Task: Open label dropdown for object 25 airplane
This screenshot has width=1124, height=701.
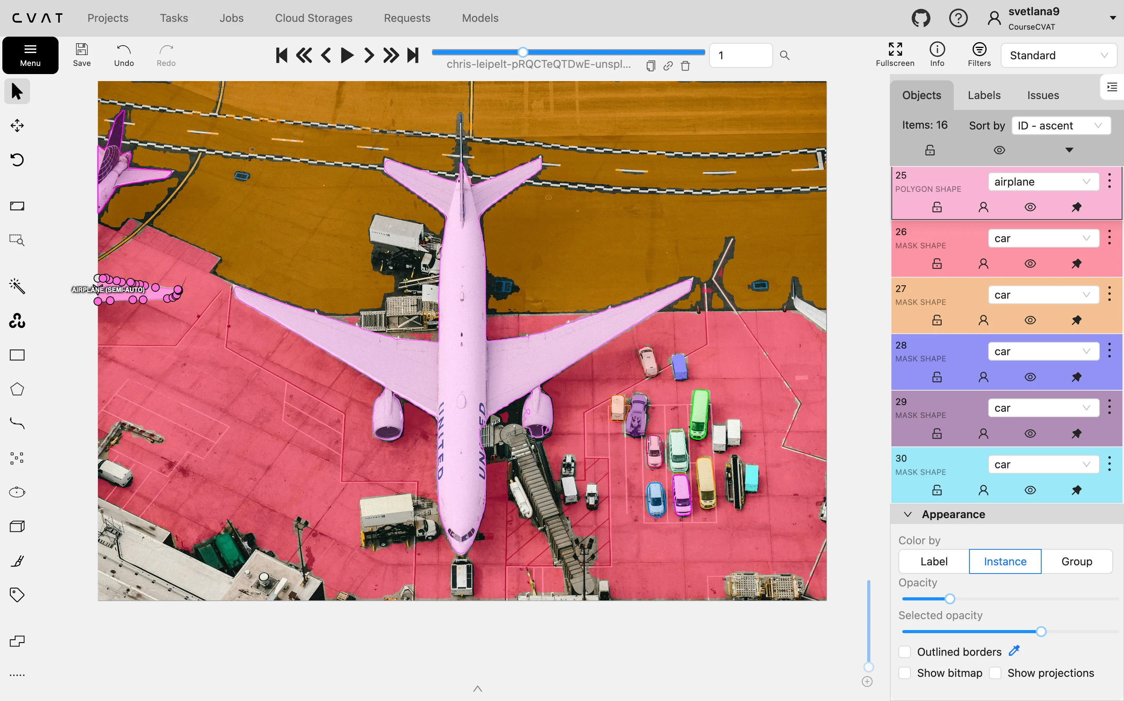Action: click(x=1042, y=182)
